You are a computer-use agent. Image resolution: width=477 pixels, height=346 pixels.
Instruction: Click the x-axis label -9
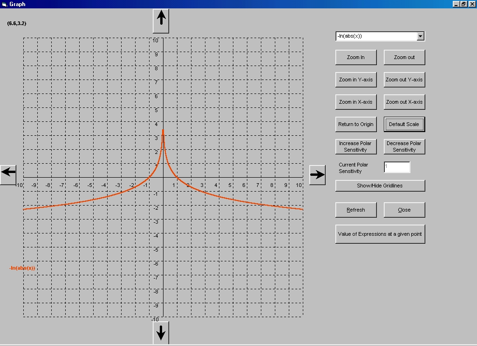[x=34, y=185]
